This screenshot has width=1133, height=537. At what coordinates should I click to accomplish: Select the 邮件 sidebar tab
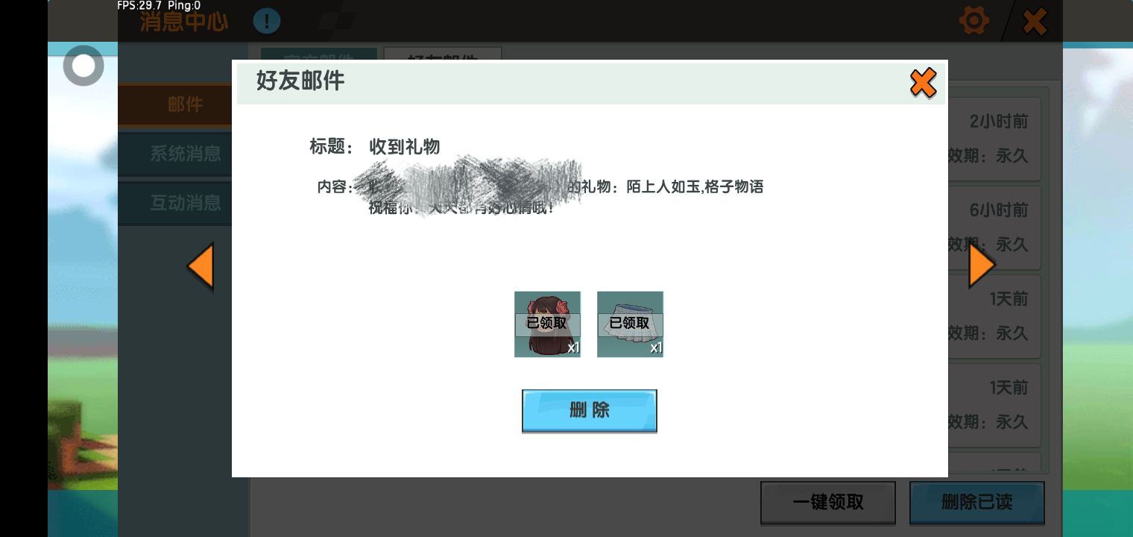[176, 104]
